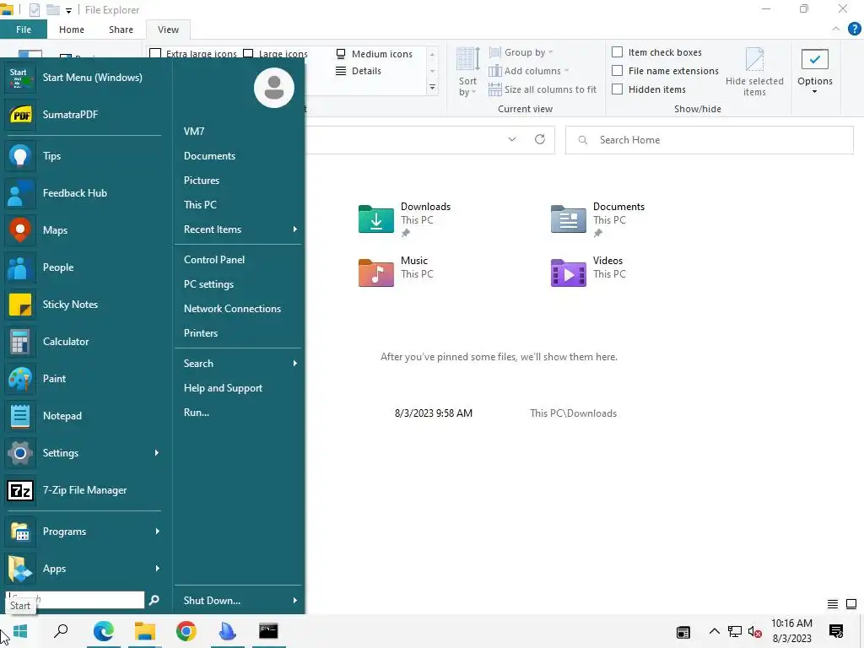Open the address bar history dropdown

pyautogui.click(x=512, y=139)
